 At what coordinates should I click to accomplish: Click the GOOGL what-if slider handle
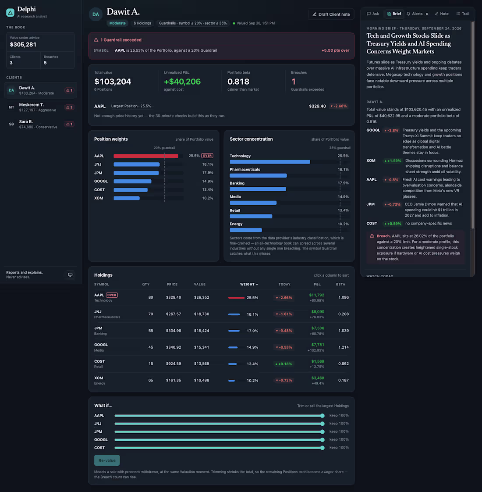click(323, 440)
